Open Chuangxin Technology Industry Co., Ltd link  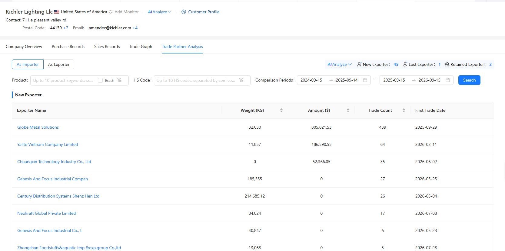[54, 162]
